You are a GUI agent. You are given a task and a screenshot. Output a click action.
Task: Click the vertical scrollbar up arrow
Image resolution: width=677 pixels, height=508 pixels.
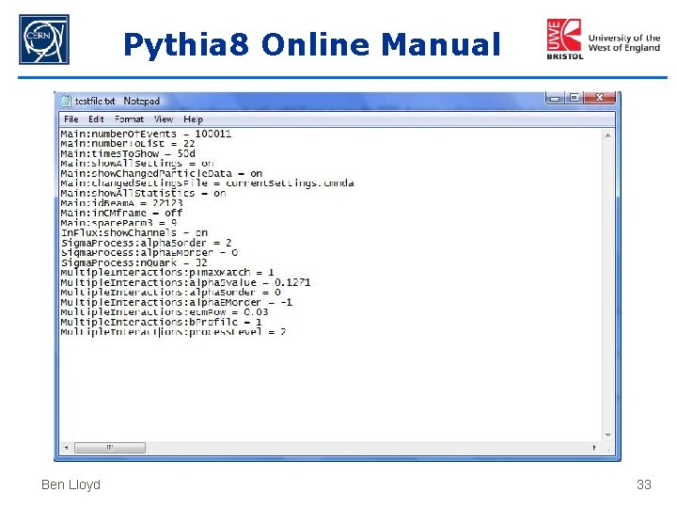[x=608, y=135]
